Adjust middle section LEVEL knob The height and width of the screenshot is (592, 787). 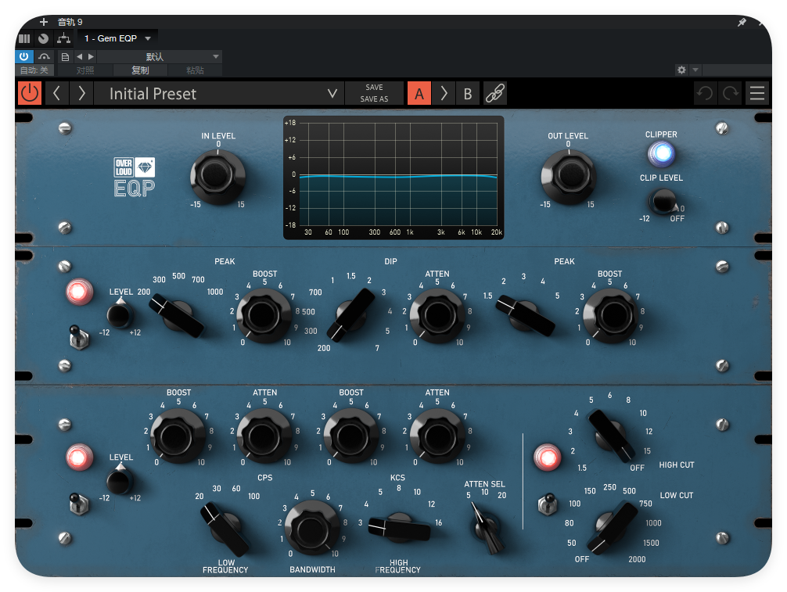(120, 316)
